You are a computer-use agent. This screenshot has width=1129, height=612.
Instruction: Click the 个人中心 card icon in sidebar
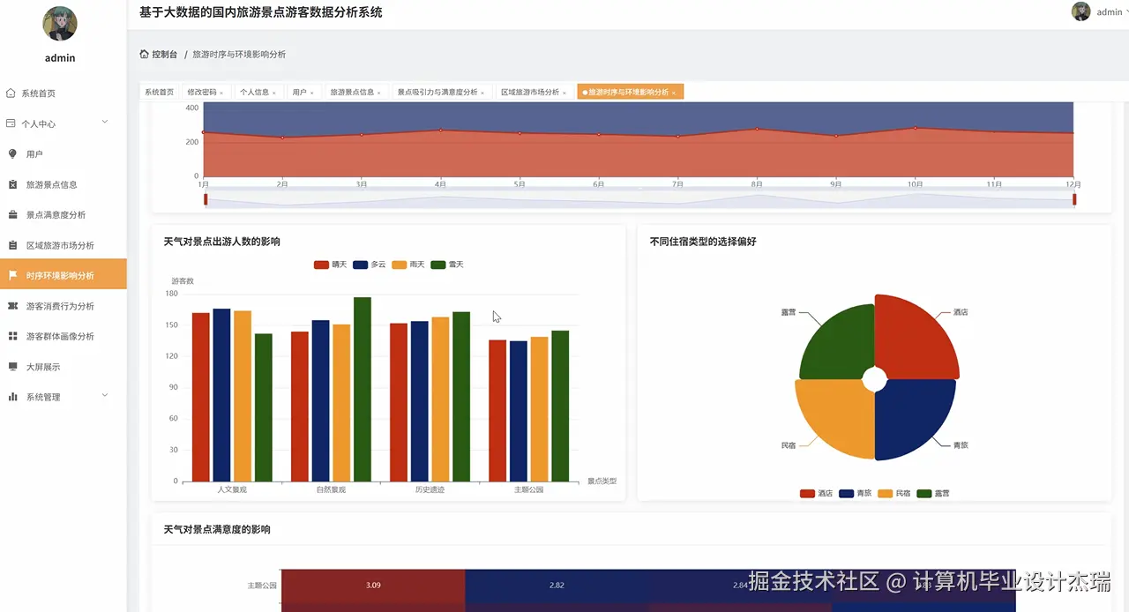[11, 123]
